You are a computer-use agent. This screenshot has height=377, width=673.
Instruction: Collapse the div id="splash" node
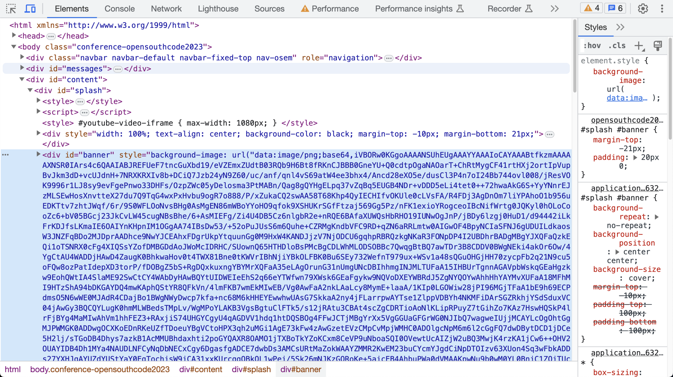coord(30,90)
